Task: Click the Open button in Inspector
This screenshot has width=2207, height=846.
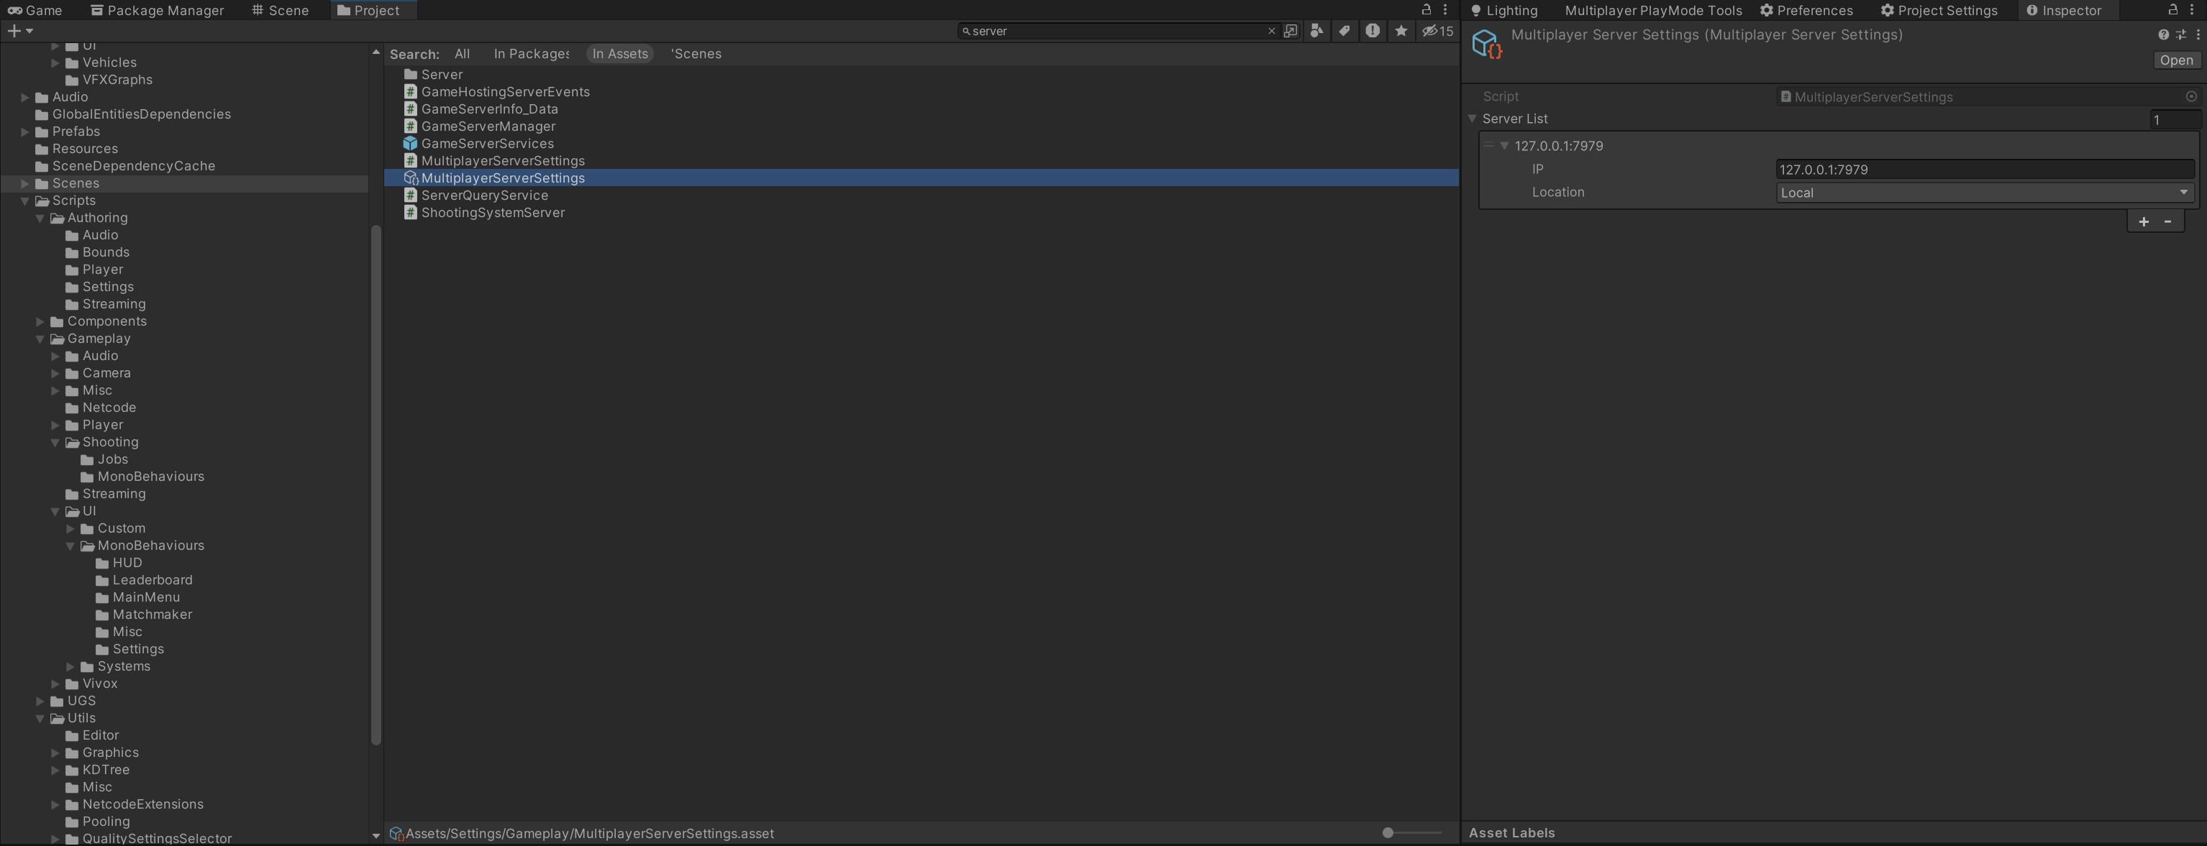Action: click(x=2175, y=60)
